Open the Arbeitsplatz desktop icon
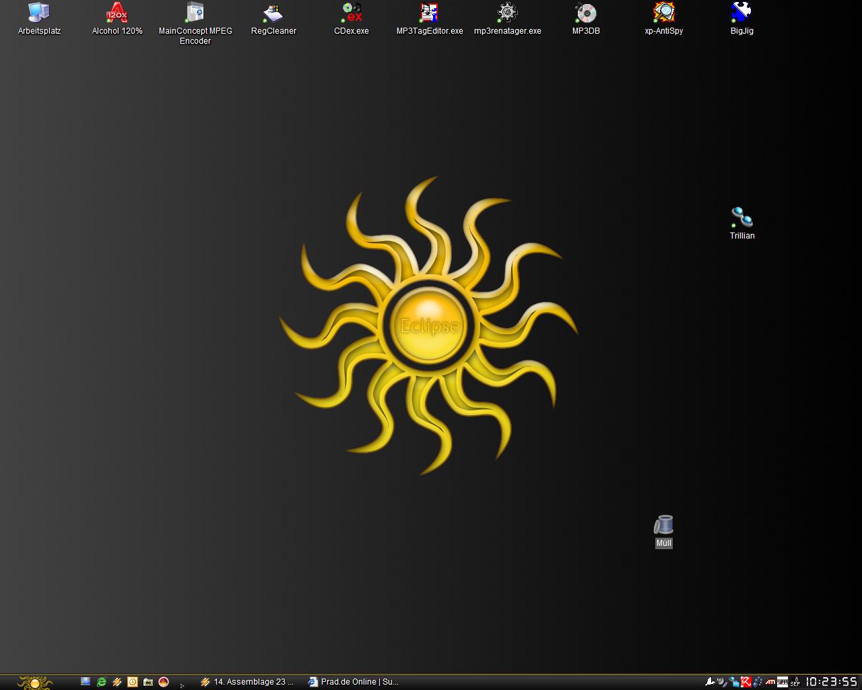862x690 pixels. tap(39, 13)
